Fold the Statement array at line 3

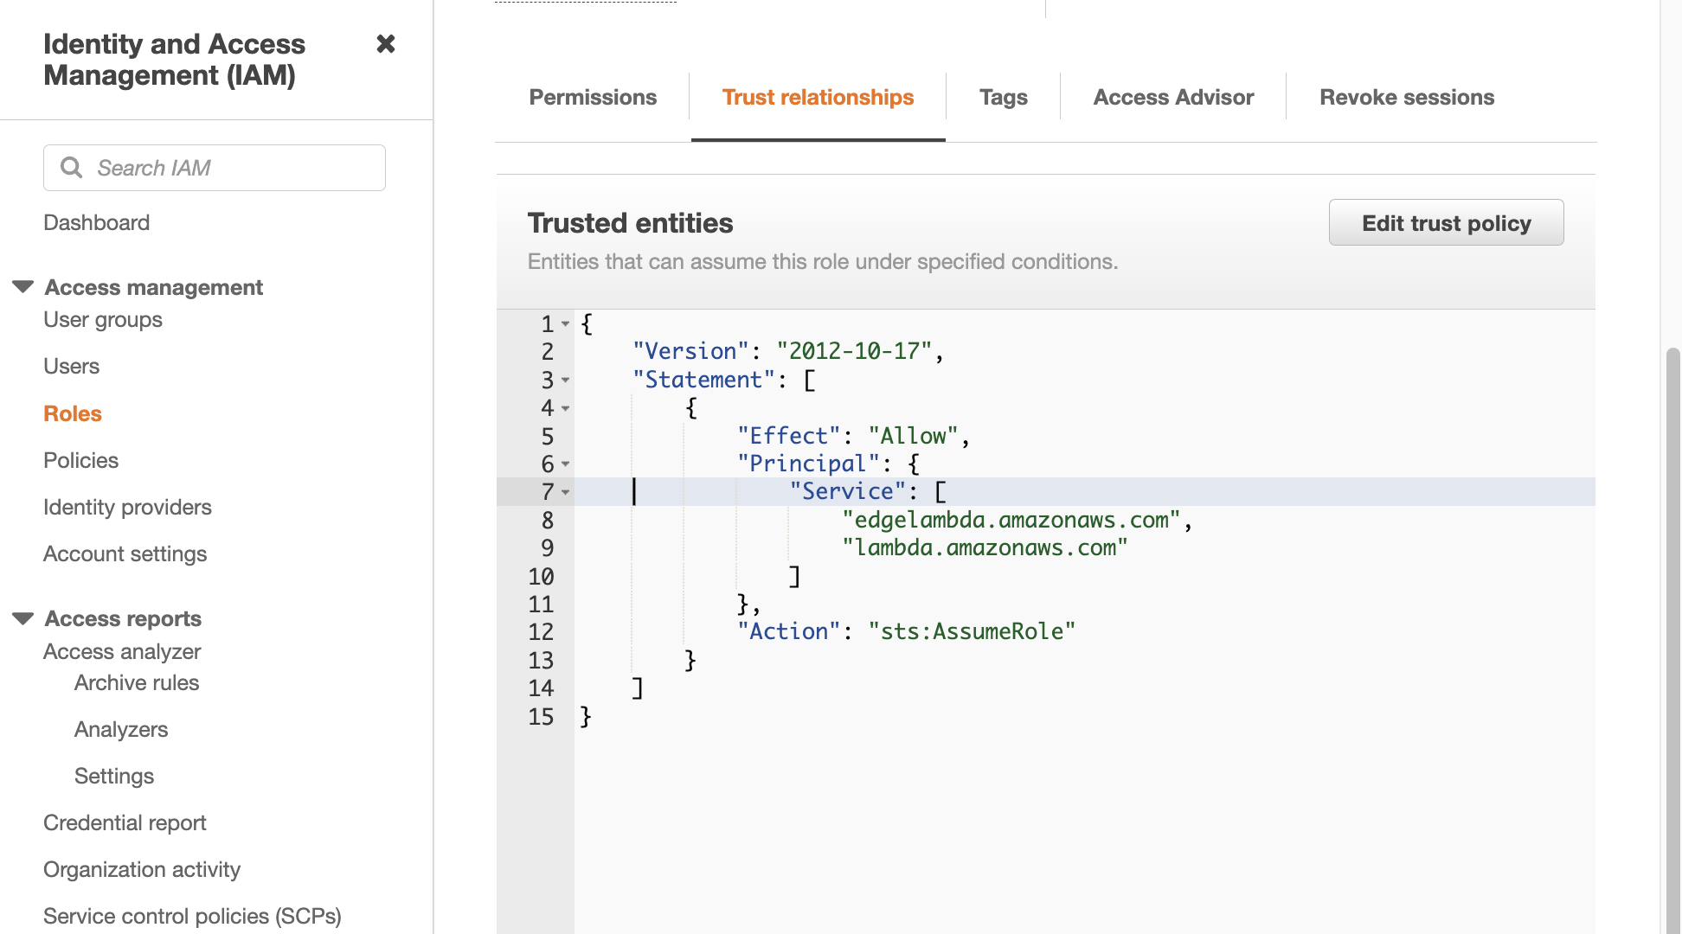click(565, 381)
